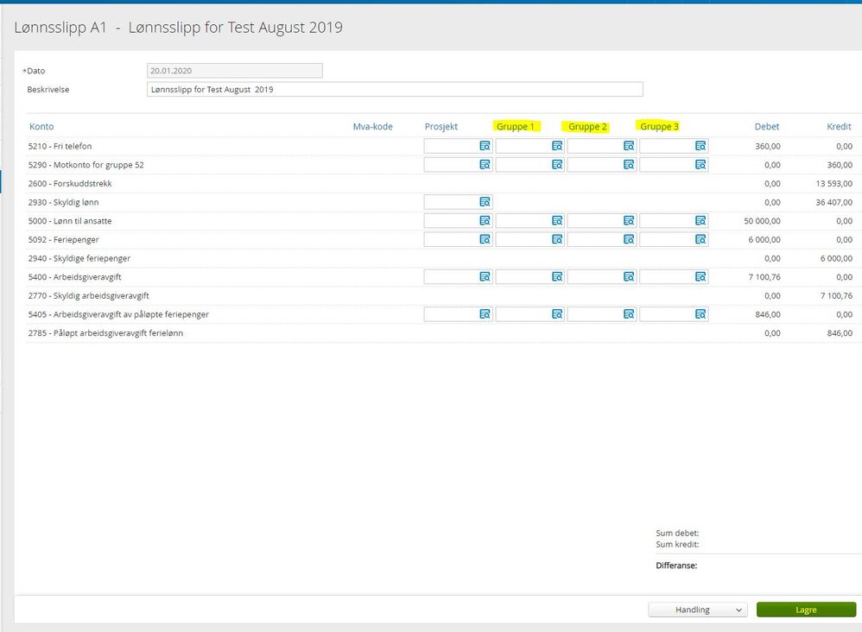Click the green Lagre button

click(x=806, y=610)
